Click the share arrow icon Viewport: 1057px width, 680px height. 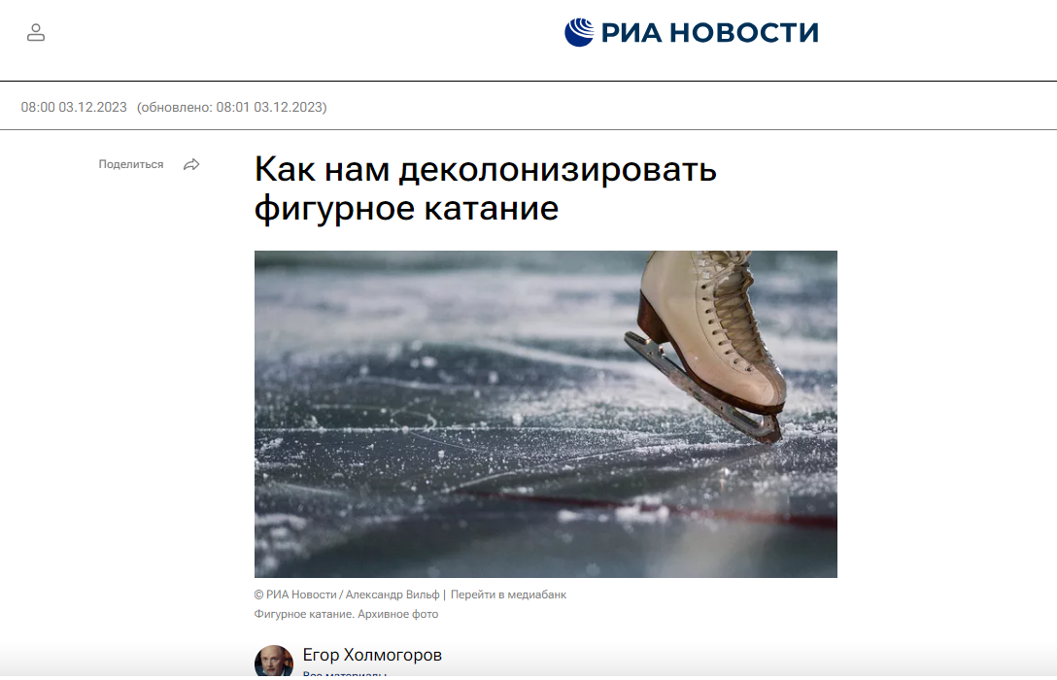pos(191,164)
